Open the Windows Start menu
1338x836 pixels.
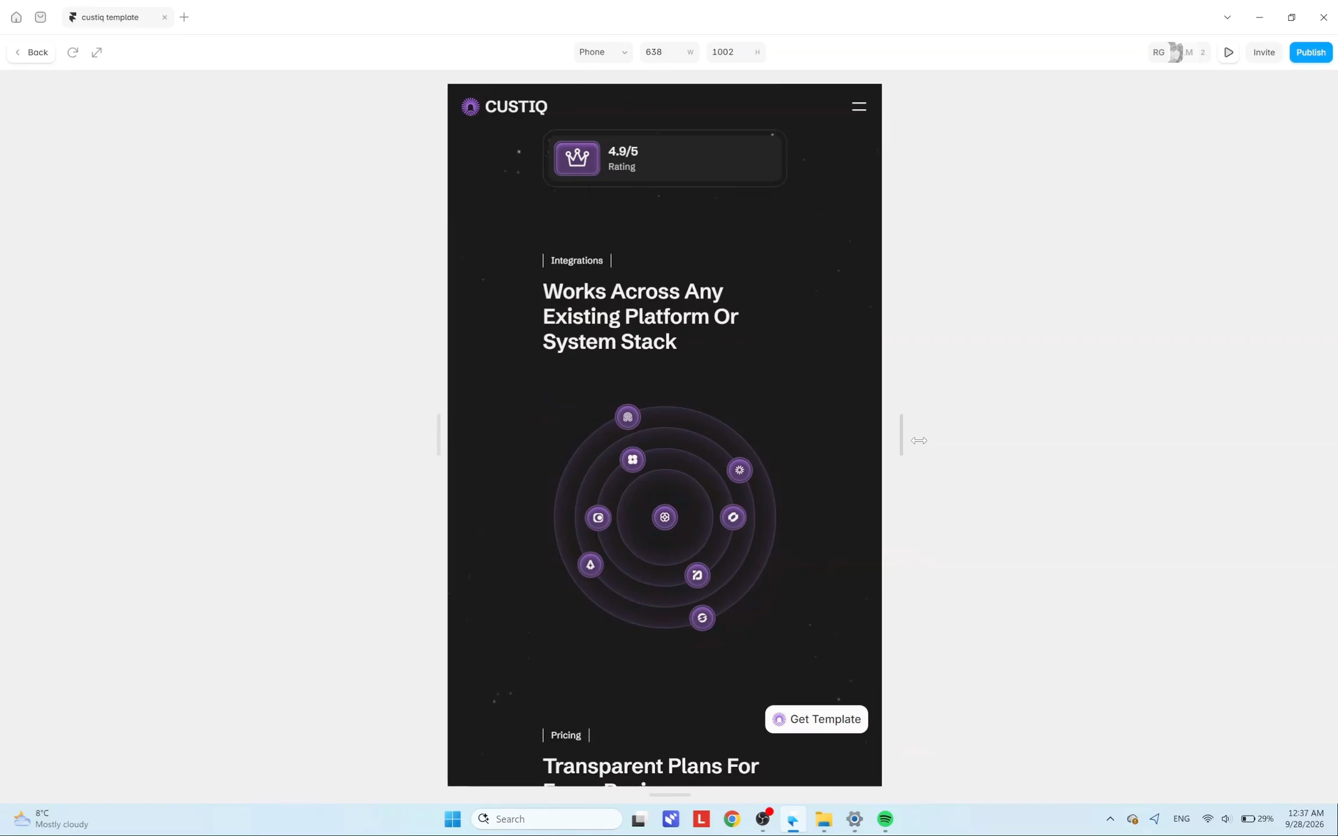click(x=452, y=819)
